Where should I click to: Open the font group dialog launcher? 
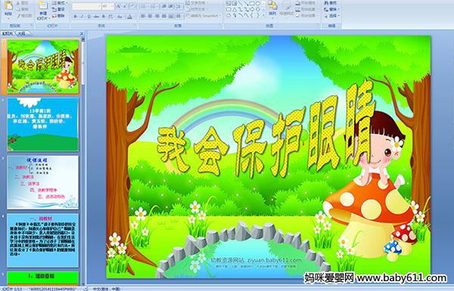135,25
